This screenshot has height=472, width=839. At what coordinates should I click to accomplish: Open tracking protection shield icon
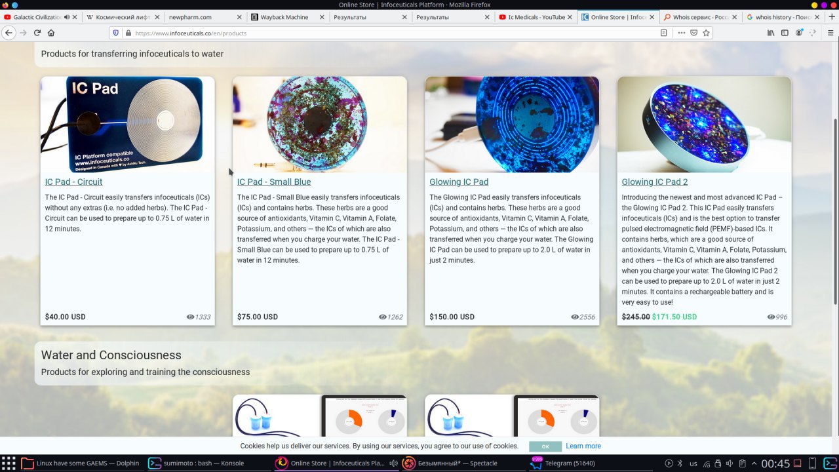pos(116,33)
